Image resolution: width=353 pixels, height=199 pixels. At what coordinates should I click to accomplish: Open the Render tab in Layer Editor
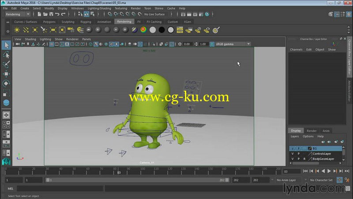pyautogui.click(x=312, y=130)
